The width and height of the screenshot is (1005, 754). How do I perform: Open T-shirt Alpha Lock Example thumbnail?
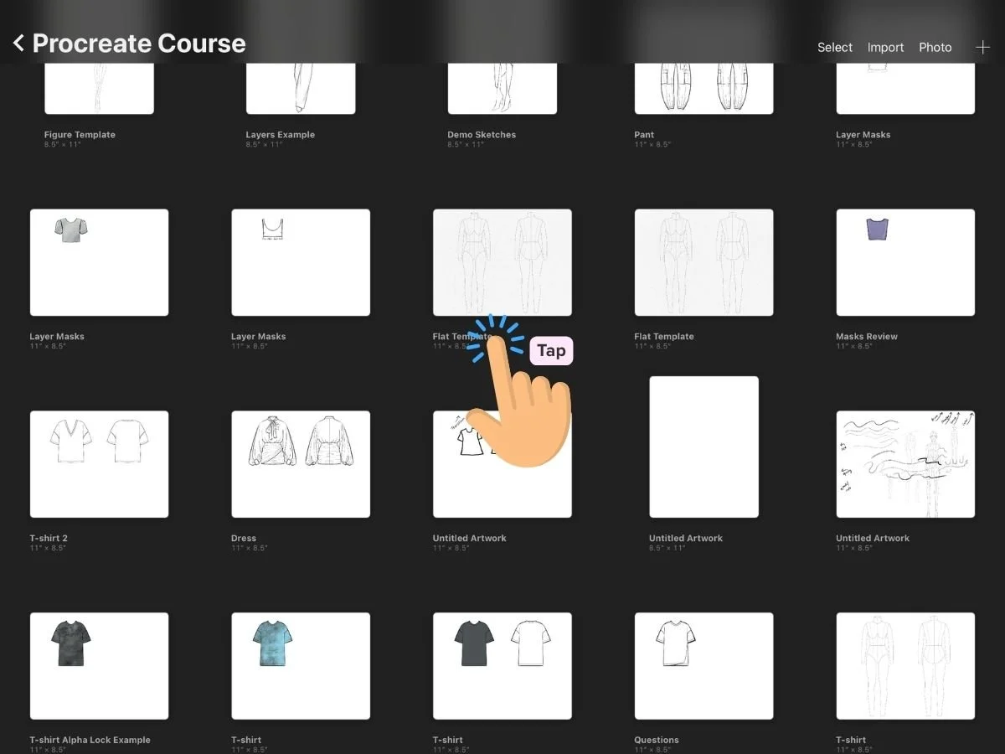click(x=99, y=666)
